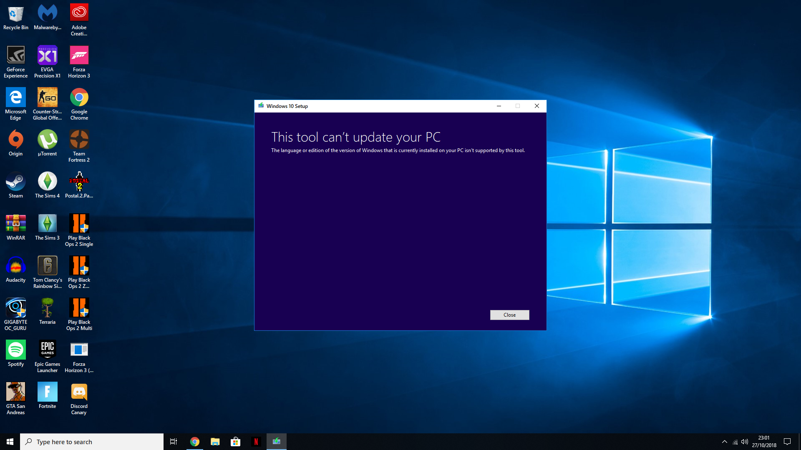This screenshot has height=450, width=801.
Task: Open the Windows Start menu
Action: (10, 442)
